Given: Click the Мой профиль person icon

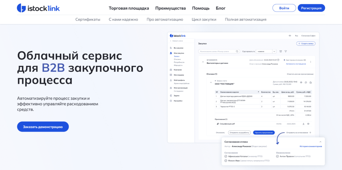Looking at the screenshot, I should pos(171,80).
